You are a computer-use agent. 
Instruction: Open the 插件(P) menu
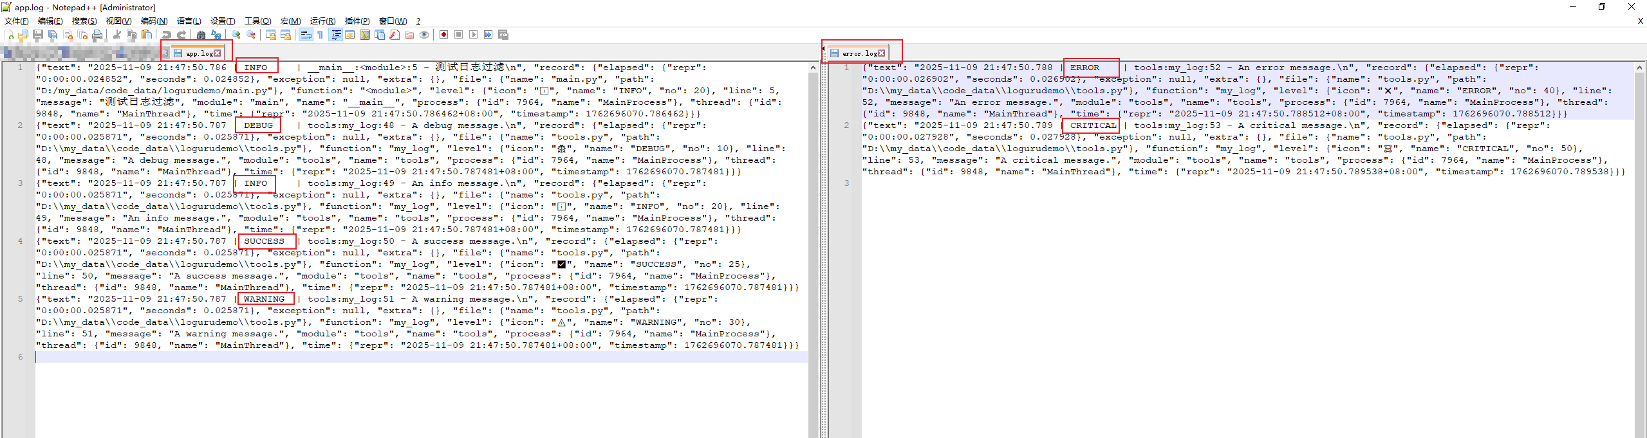tap(357, 21)
